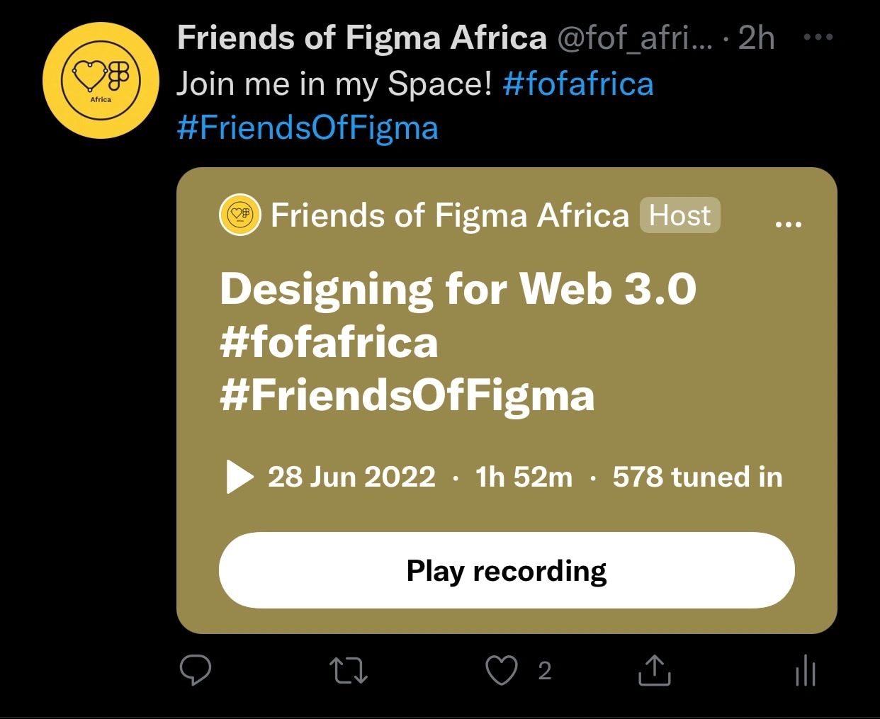
Task: Click the Play recording button
Action: 507,570
